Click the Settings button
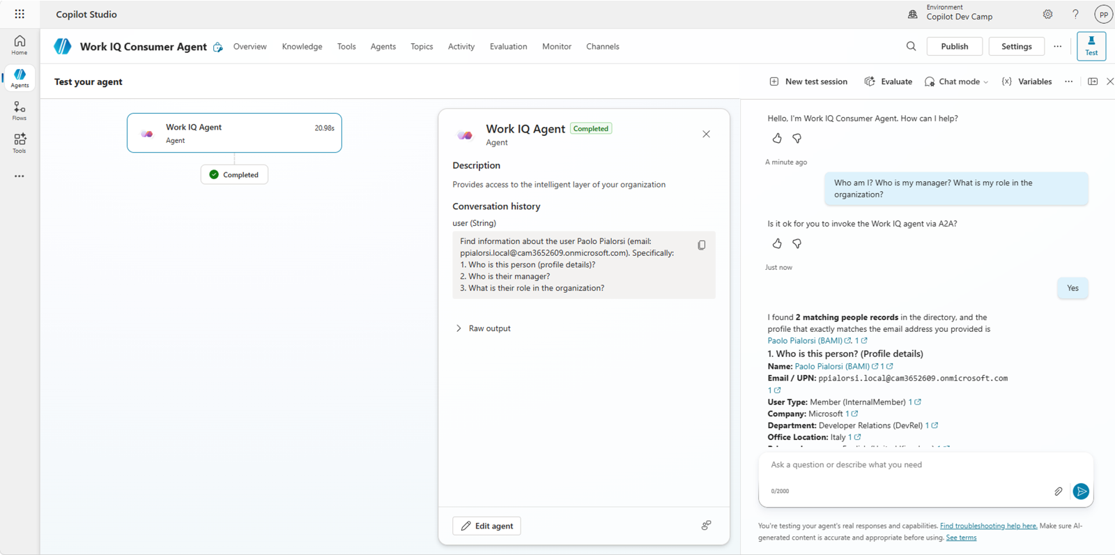This screenshot has height=555, width=1115. pos(1017,46)
